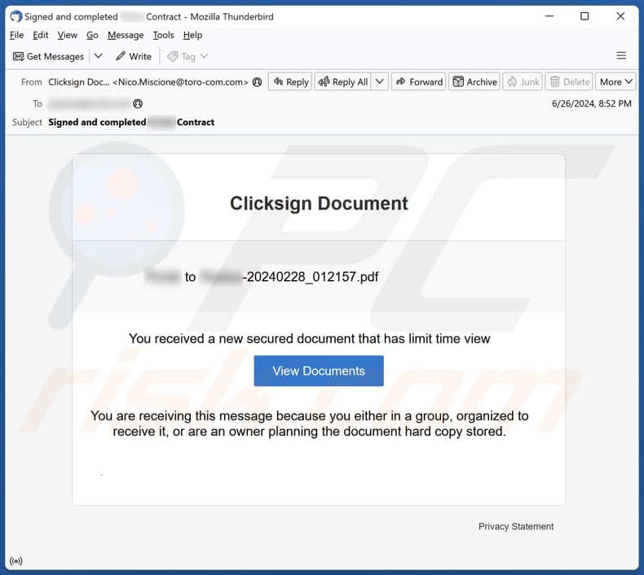The image size is (644, 575).
Task: Open the Tools menu
Action: (164, 35)
